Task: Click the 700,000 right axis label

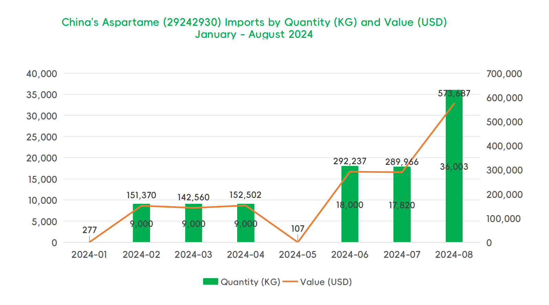Action: (504, 74)
